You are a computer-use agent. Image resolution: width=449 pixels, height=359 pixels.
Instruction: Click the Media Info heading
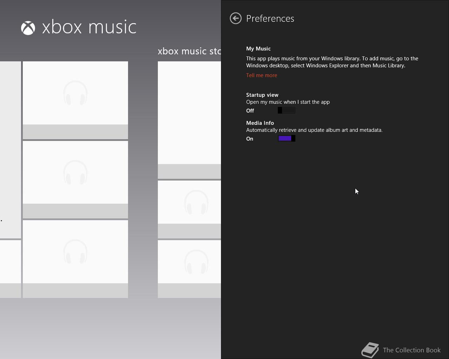tap(260, 123)
